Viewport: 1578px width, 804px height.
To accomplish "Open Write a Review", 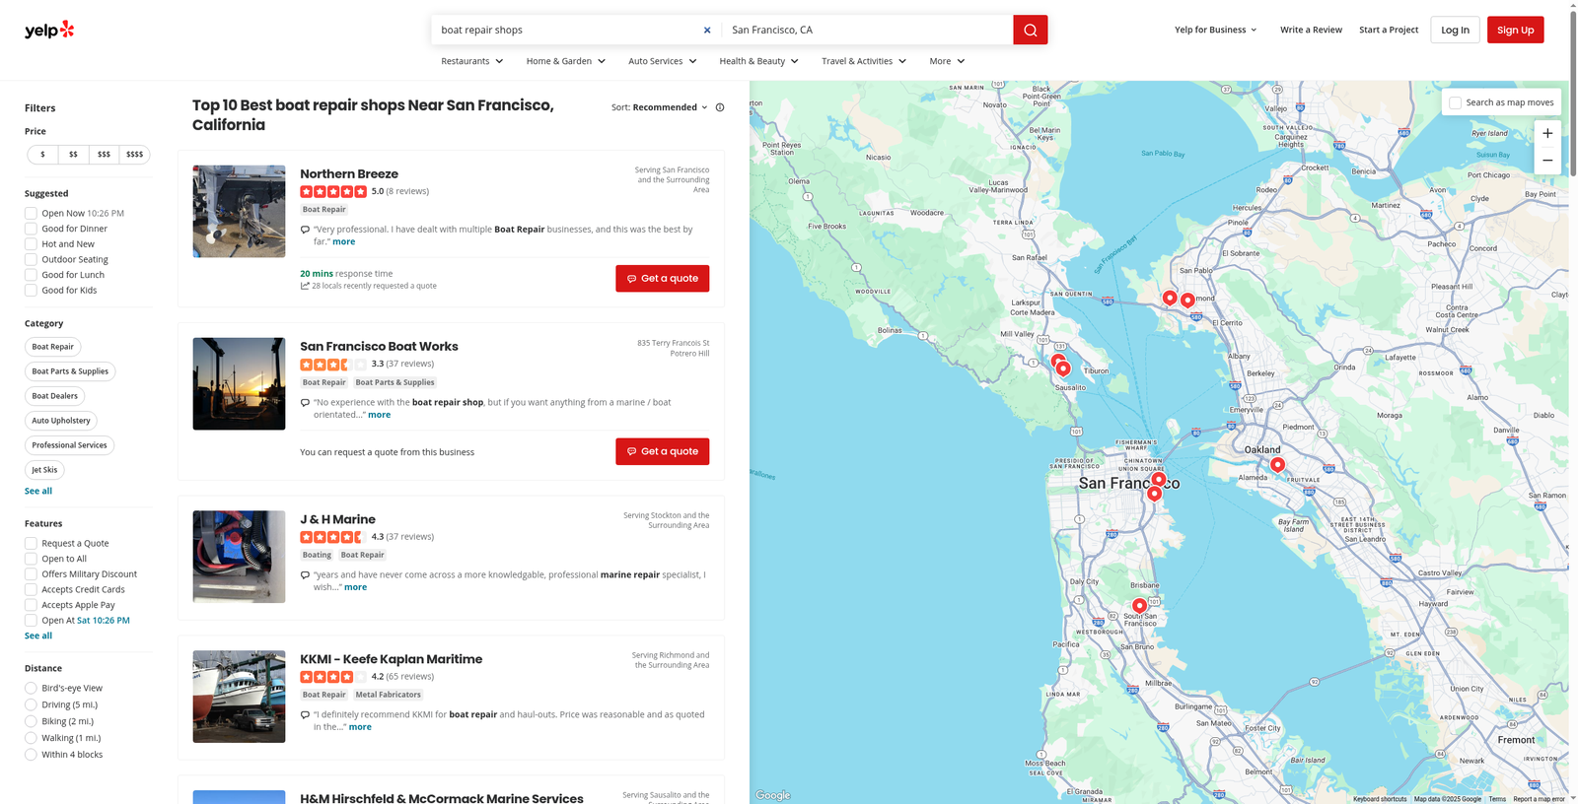I will click(1311, 30).
